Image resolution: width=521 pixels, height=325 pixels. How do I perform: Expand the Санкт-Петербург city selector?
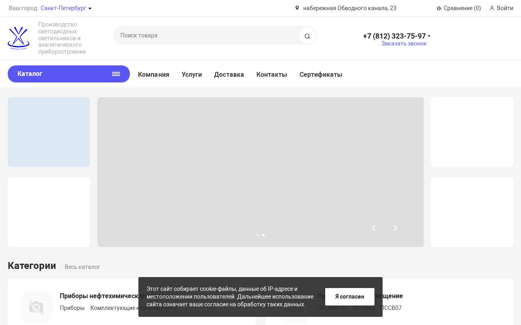tap(66, 8)
